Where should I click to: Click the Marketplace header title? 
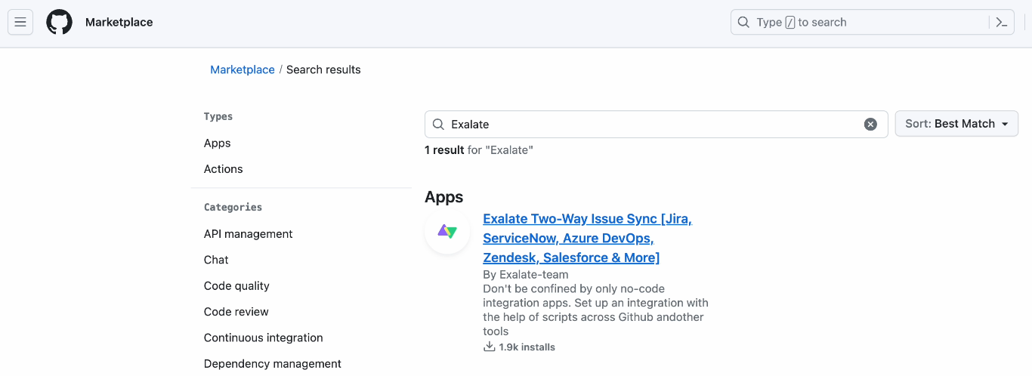coord(119,23)
